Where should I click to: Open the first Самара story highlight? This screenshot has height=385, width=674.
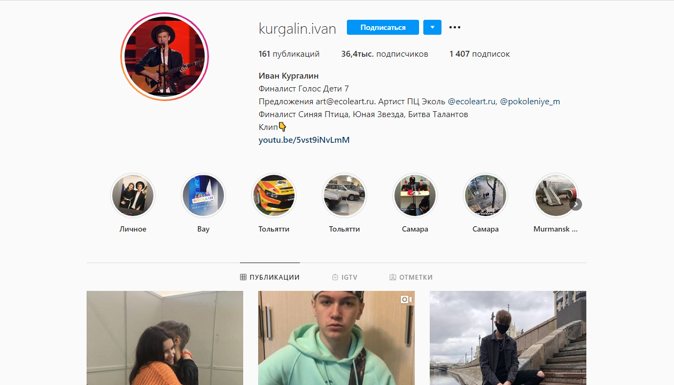coord(415,196)
